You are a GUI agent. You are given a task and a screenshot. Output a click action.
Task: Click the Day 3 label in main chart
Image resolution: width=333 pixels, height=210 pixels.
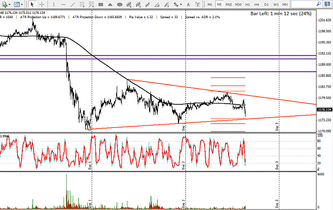tap(277, 127)
